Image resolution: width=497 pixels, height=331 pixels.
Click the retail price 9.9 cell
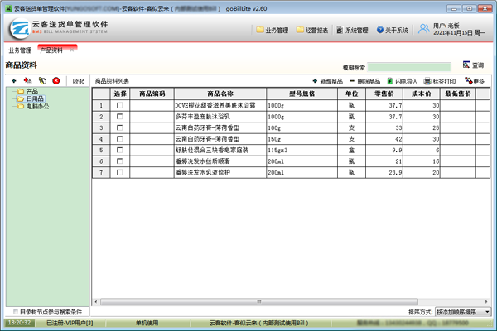tap(384, 150)
